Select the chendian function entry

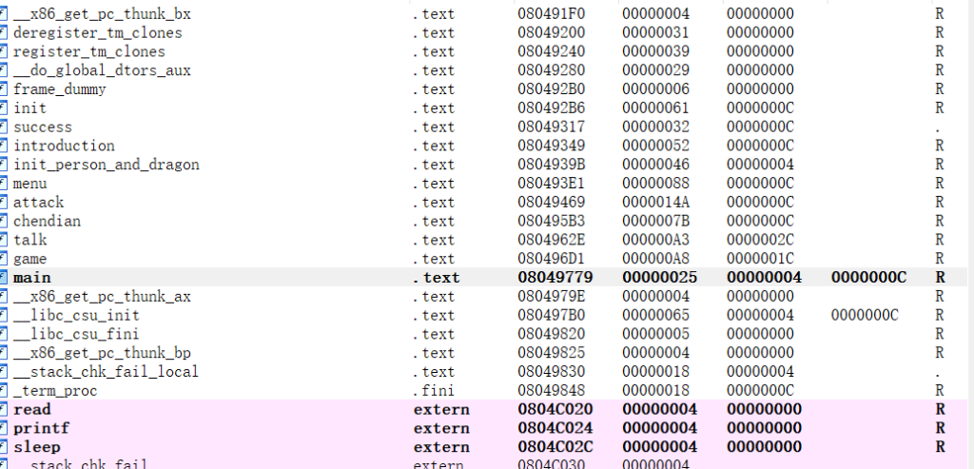pyautogui.click(x=47, y=221)
